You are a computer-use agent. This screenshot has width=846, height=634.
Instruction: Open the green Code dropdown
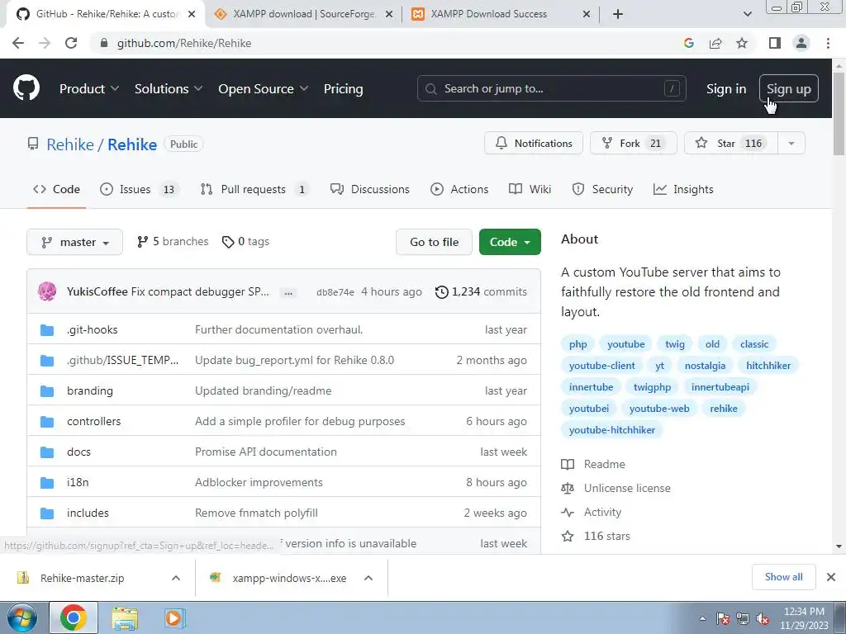coord(510,242)
